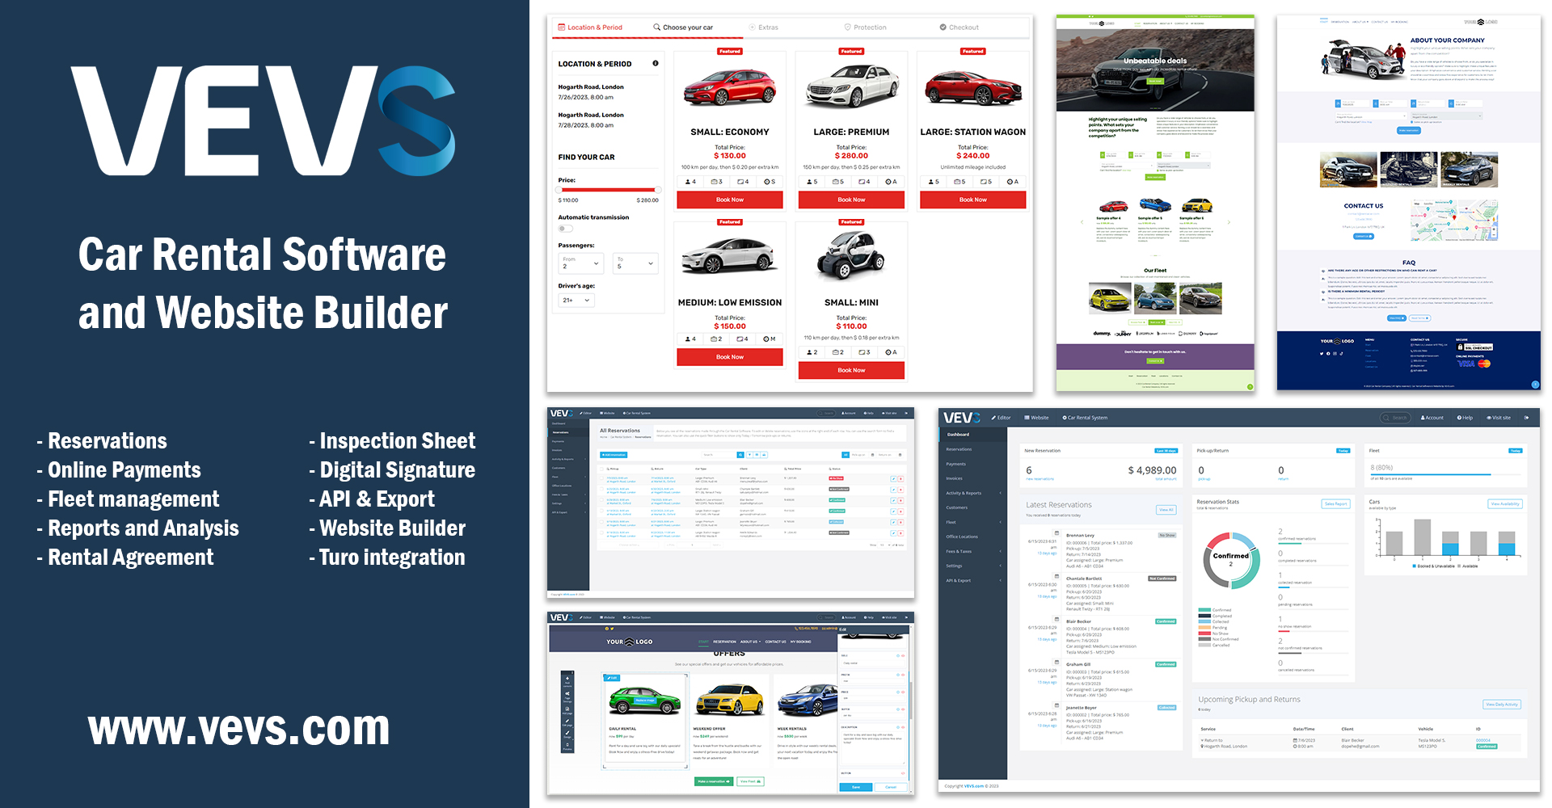Viewport: 1552px width, 808px height.
Task: Click Preview tool in editor sidebar
Action: pos(567,747)
